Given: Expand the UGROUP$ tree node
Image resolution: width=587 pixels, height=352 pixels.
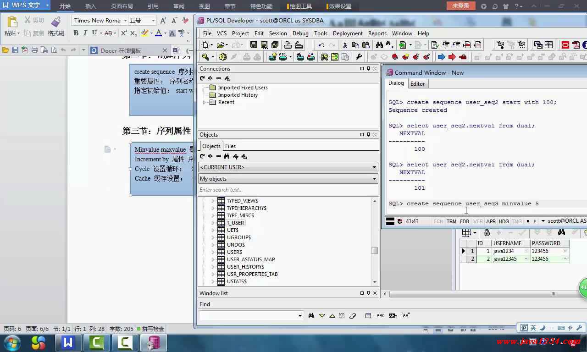Looking at the screenshot, I should tap(213, 237).
